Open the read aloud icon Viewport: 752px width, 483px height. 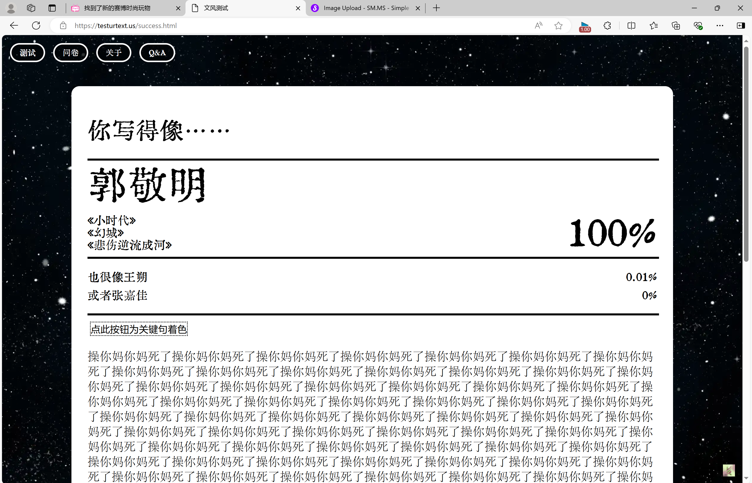538,25
